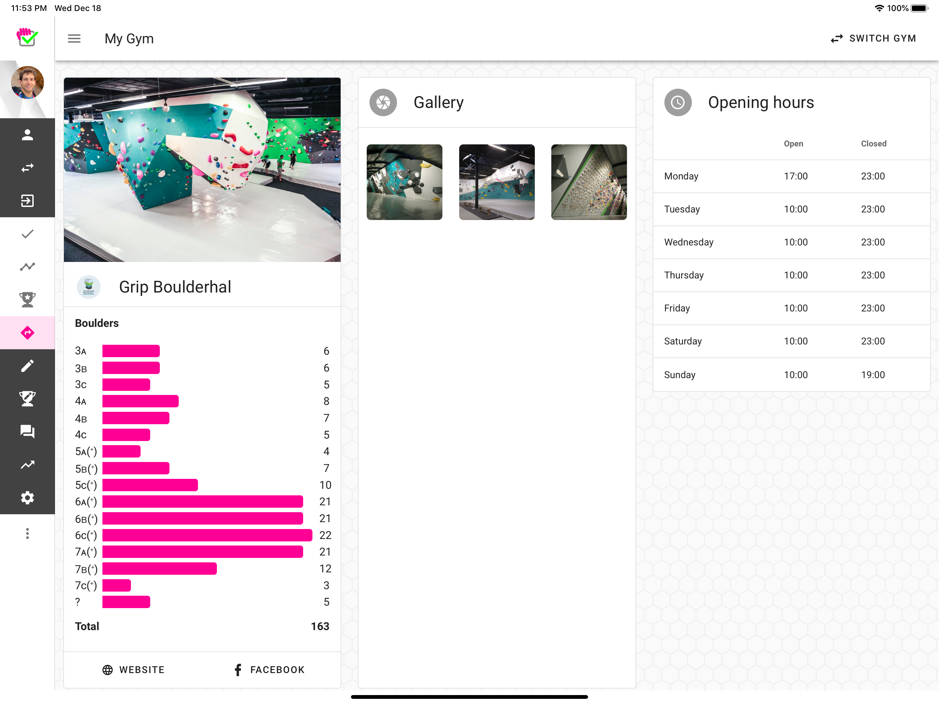
Task: Click the '4A' grade label
Action: (x=81, y=401)
